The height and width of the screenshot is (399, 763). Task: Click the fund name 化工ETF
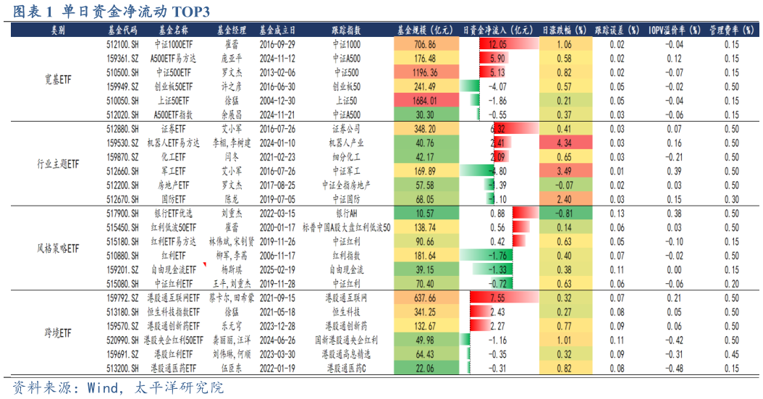point(173,157)
